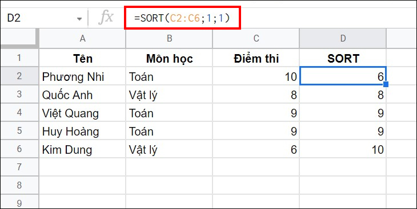Click cell Việt Quang in column A
This screenshot has height=209, width=417.
click(82, 113)
